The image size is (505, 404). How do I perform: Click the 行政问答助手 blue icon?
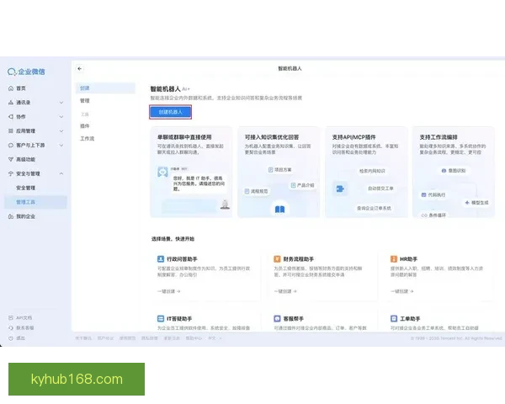tap(161, 259)
